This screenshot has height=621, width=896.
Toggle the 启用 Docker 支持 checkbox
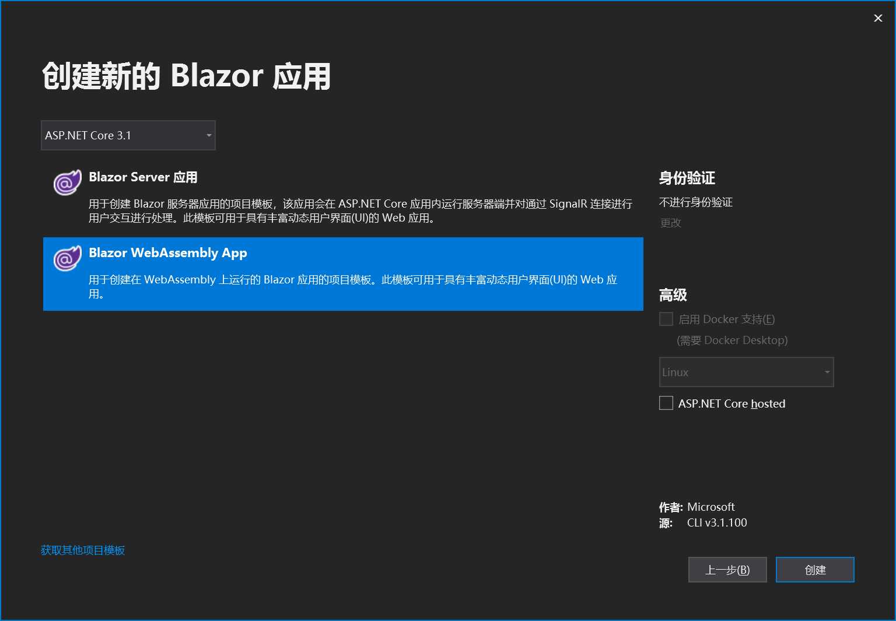click(x=666, y=319)
